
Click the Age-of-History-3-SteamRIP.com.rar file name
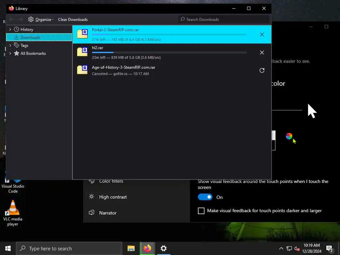click(124, 67)
